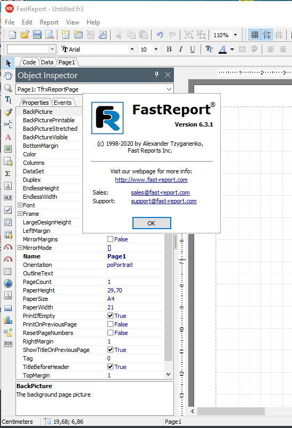
Task: Toggle the ShowTitleOnPreviousPage checkbox
Action: tap(110, 350)
